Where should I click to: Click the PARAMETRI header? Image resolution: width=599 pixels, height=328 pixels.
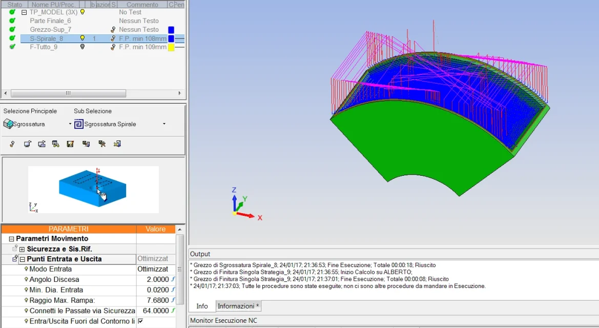(69, 229)
